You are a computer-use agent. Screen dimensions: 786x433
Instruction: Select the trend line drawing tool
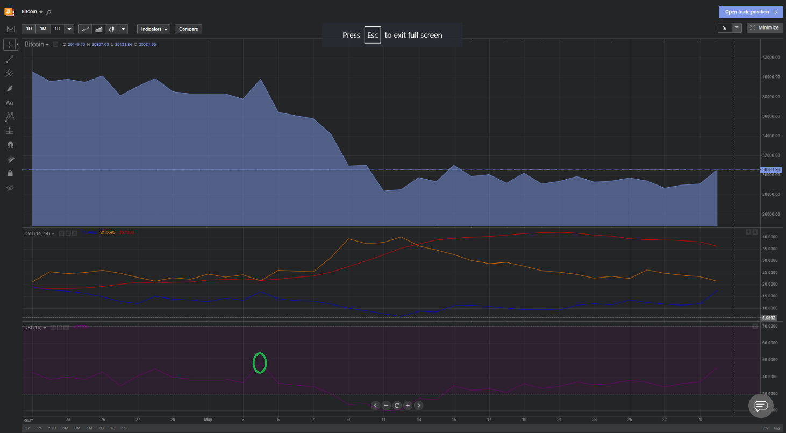[10, 59]
